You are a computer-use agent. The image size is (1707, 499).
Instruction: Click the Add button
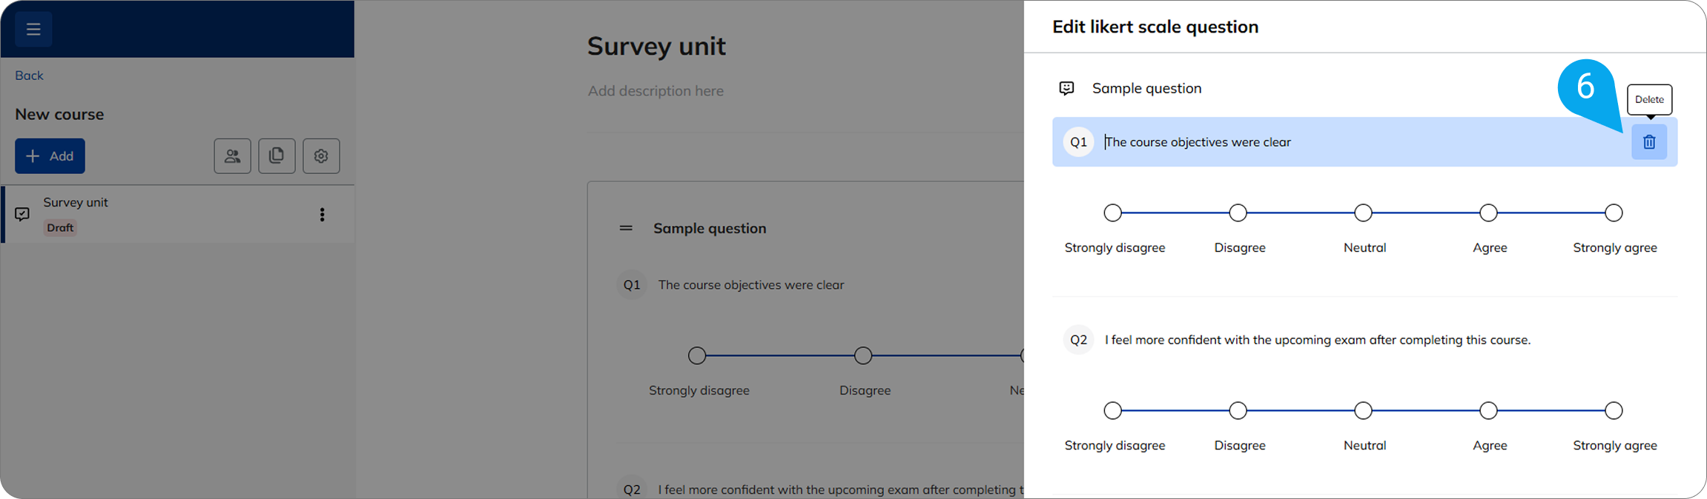(50, 156)
